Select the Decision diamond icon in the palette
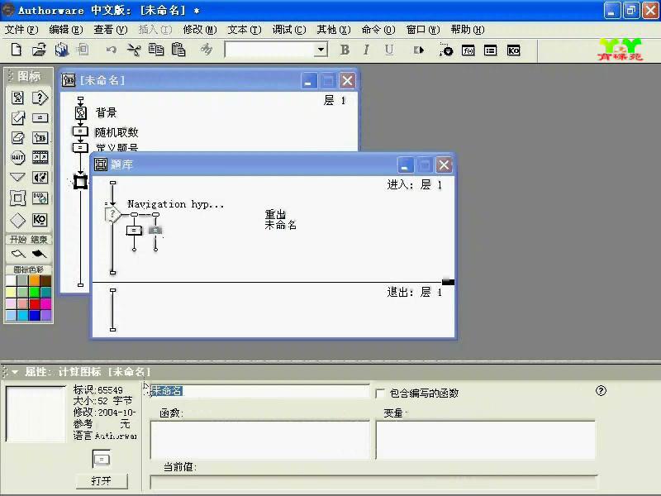 [x=17, y=220]
